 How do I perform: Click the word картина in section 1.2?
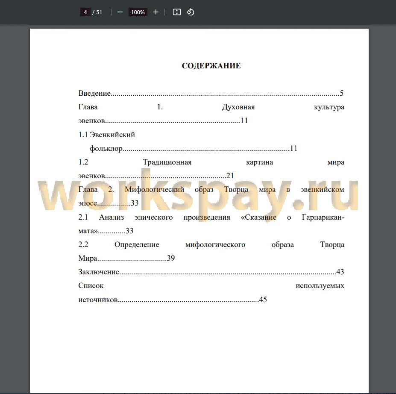coord(259,162)
